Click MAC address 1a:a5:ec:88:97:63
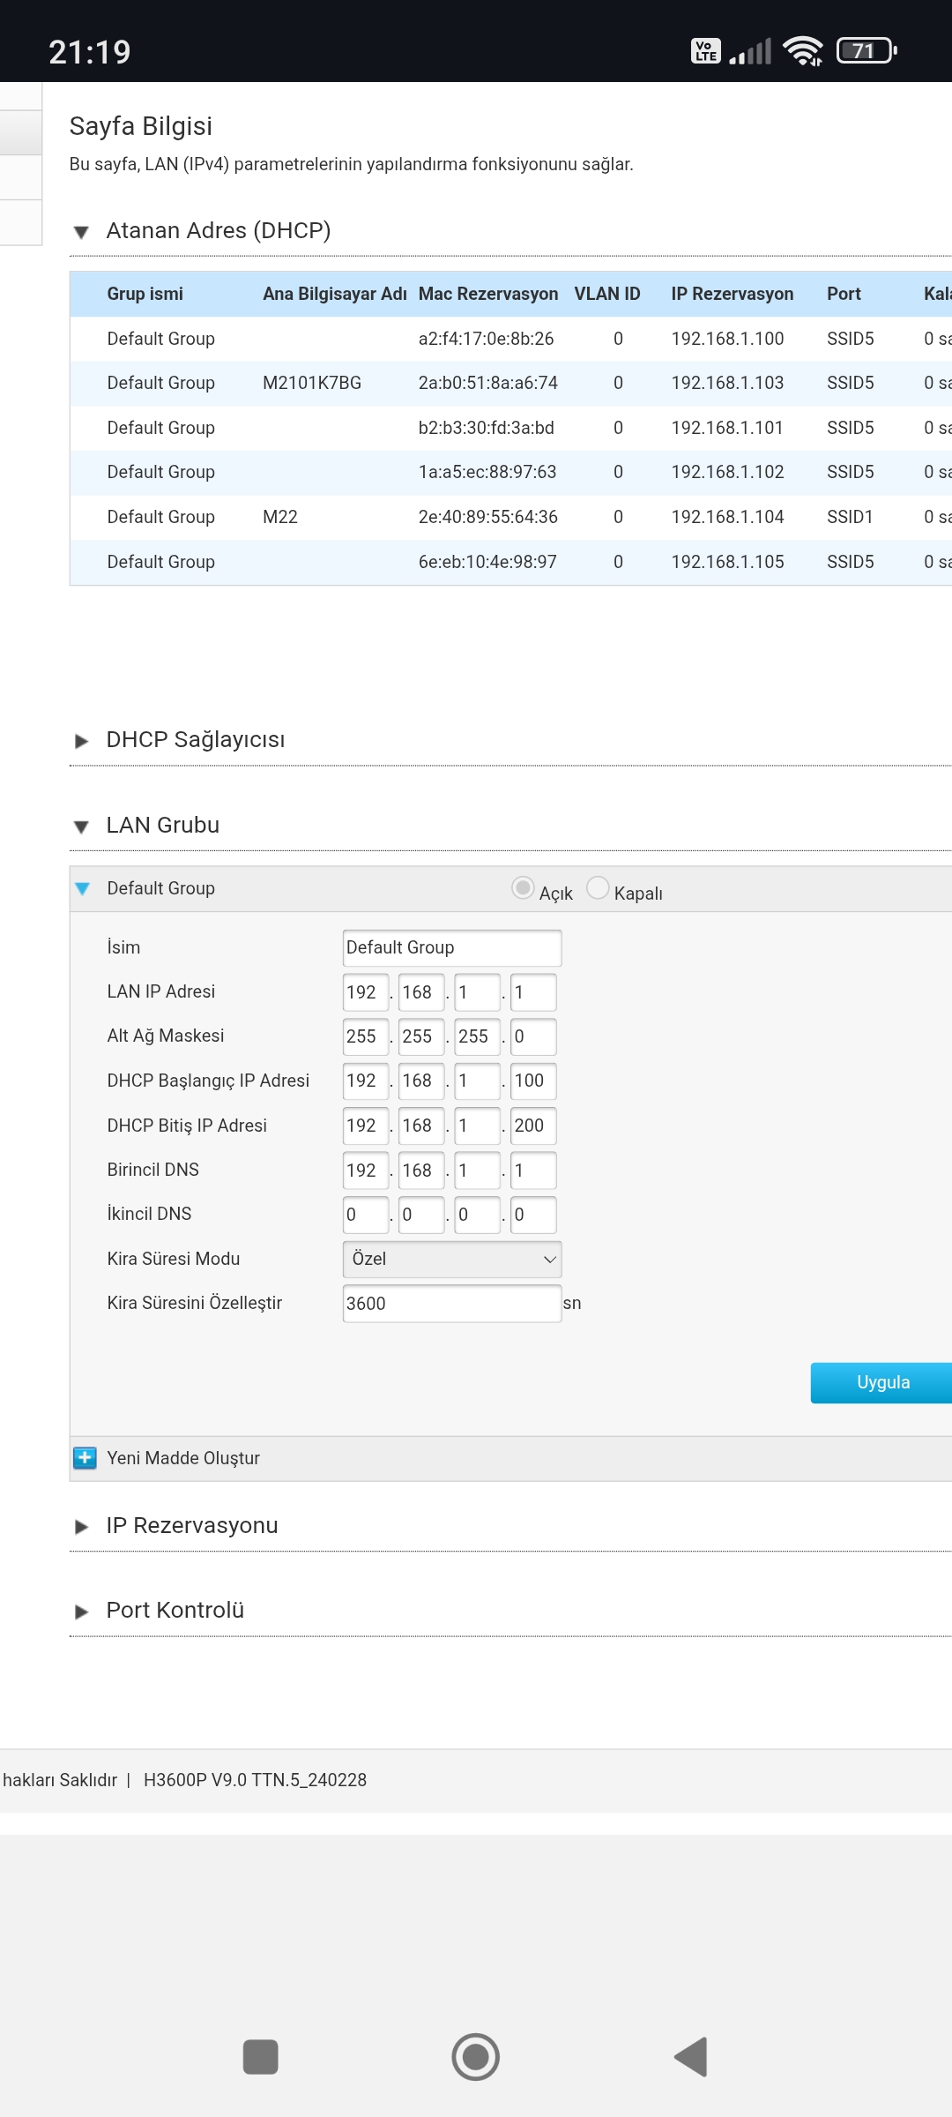The image size is (952, 2117). pyautogui.click(x=487, y=472)
